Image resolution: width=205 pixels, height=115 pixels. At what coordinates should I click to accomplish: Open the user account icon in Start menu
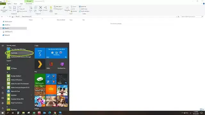point(3,88)
